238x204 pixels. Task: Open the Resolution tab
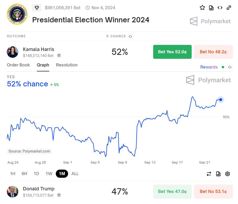click(67, 65)
